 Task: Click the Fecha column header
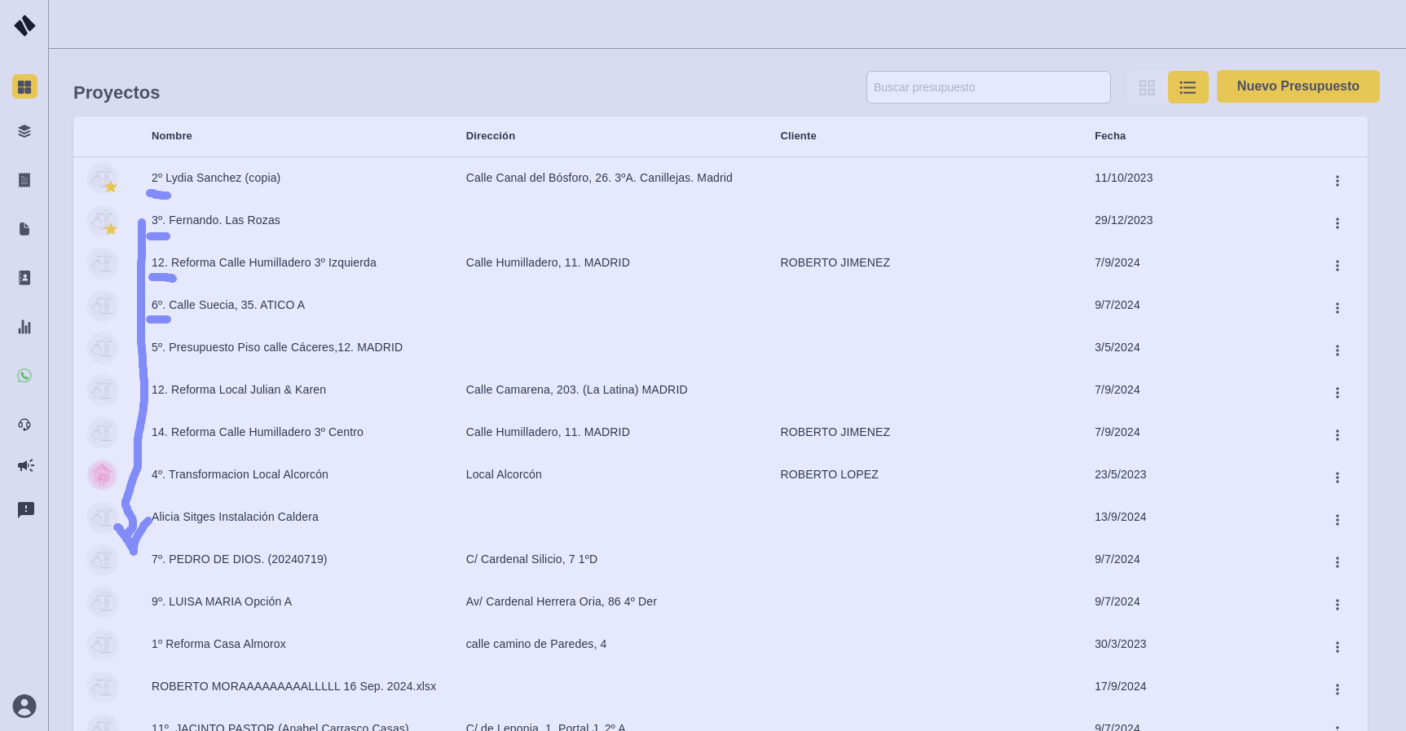1110,136
